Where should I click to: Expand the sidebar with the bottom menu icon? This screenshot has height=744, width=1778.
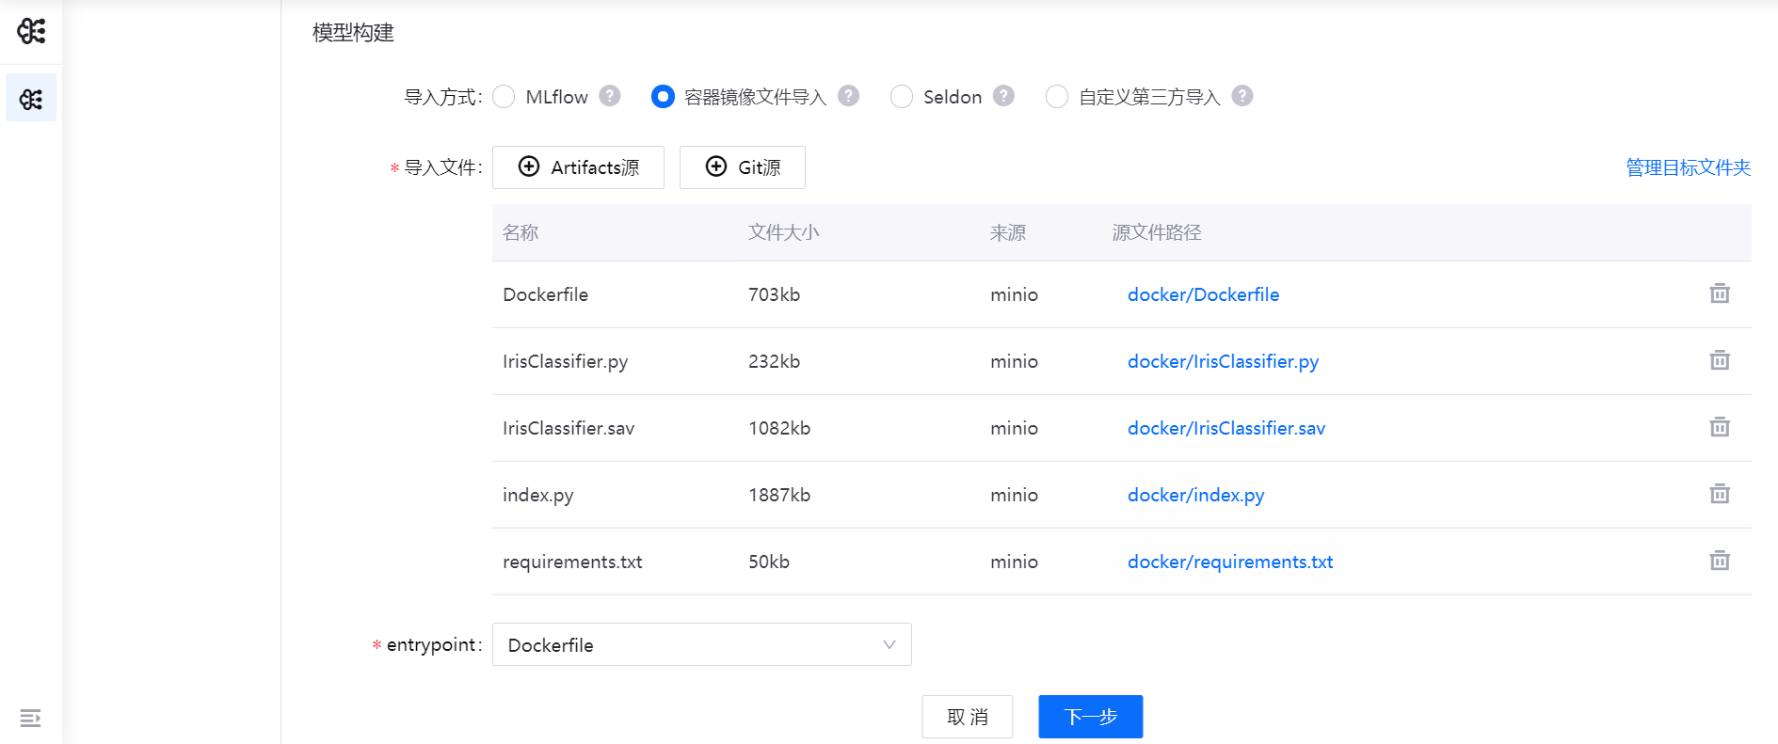[x=30, y=719]
